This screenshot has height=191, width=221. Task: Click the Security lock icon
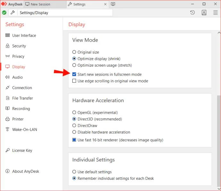click(7, 46)
